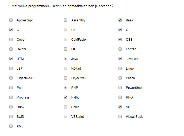Viewport: 184px width, 136px height.
Task: Deselect the Python checkbox
Action: [x=66, y=97]
